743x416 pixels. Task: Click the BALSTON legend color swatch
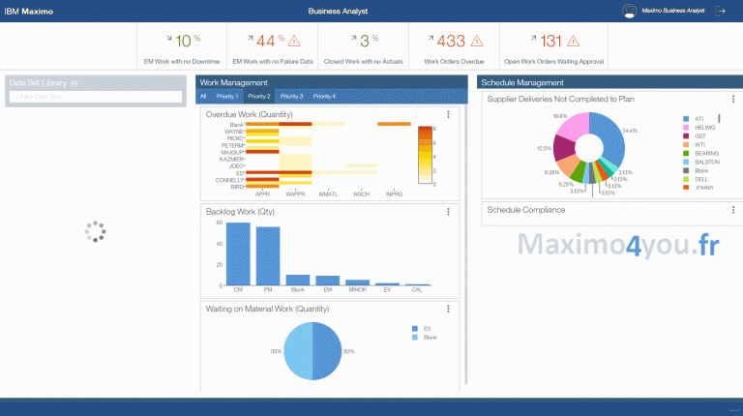pyautogui.click(x=686, y=162)
